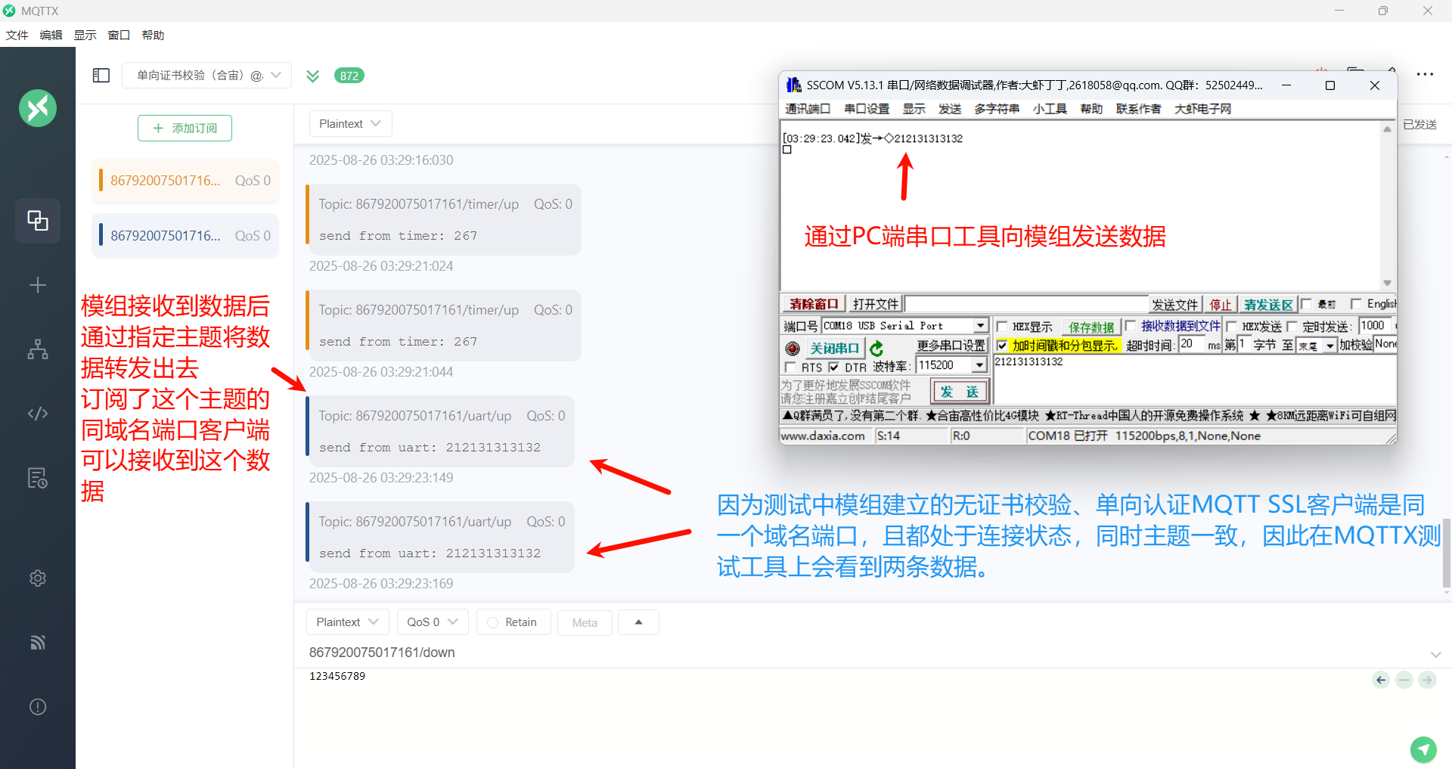1452x769 pixels.
Task: Click the MQTTX logo in the sidebar
Action: click(x=38, y=108)
